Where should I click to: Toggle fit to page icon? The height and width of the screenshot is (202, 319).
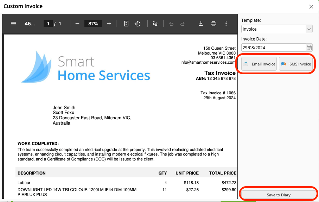click(126, 24)
